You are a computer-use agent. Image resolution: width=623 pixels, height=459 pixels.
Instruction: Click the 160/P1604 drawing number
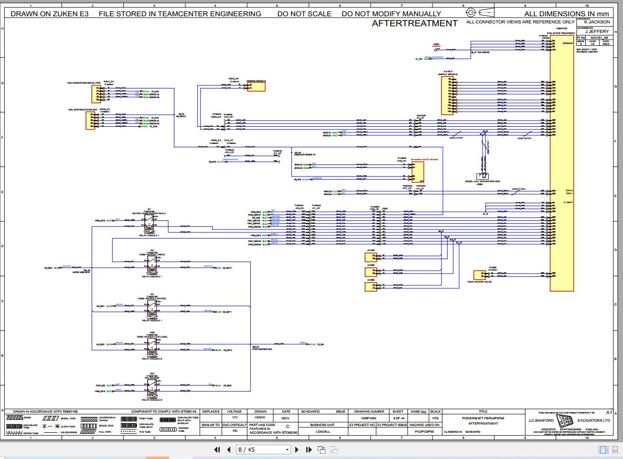369,417
